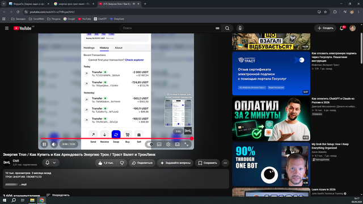Open the ChatGPT bookmark
363x204 pixels.
100,19
